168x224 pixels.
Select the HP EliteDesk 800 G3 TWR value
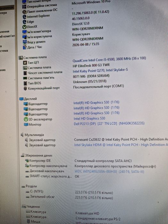[91, 66]
